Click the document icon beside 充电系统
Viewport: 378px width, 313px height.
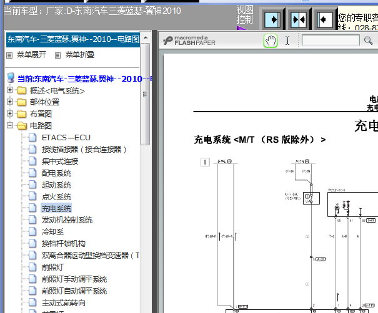pyautogui.click(x=32, y=208)
